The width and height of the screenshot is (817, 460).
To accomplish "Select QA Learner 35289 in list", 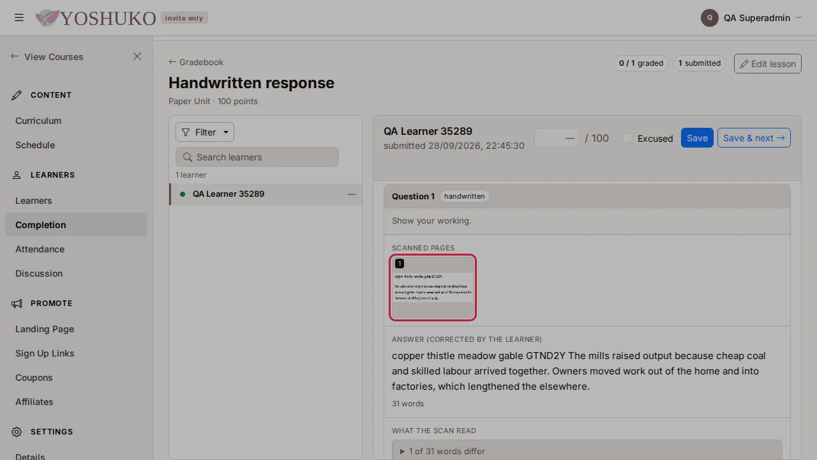I will tap(266, 194).
